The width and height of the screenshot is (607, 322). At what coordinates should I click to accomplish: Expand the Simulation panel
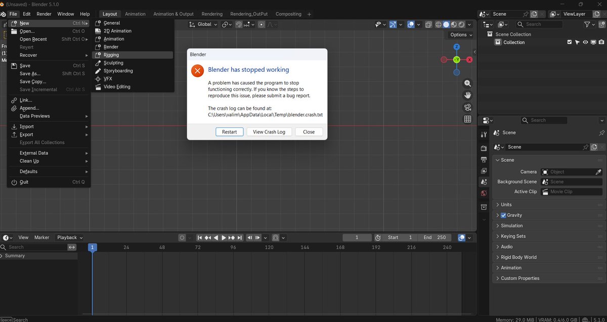[x=548, y=226]
